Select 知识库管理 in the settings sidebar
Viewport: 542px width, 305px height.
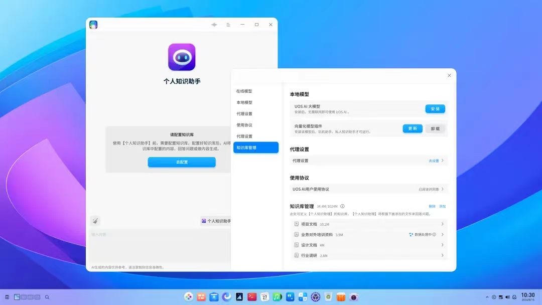coord(256,147)
